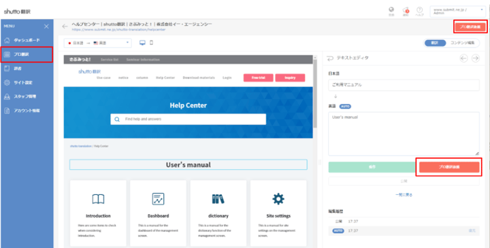Click Service list in preview top bar
This screenshot has height=248, width=490.
click(x=110, y=60)
